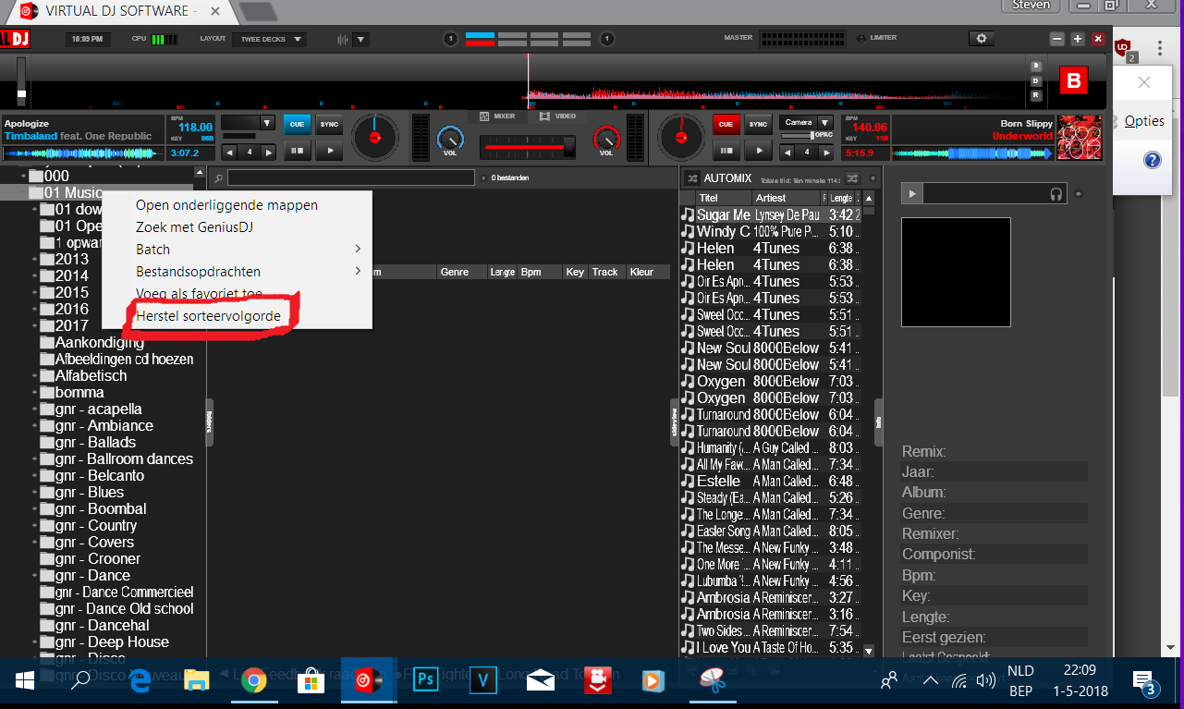
Task: Increase the right deck loop length
Action: coord(826,152)
